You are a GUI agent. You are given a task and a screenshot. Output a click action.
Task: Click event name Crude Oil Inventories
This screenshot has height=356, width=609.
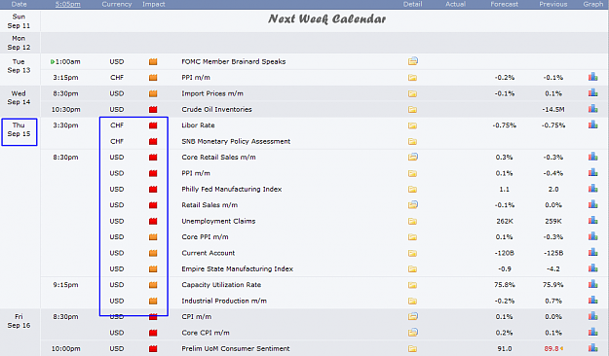pos(216,109)
